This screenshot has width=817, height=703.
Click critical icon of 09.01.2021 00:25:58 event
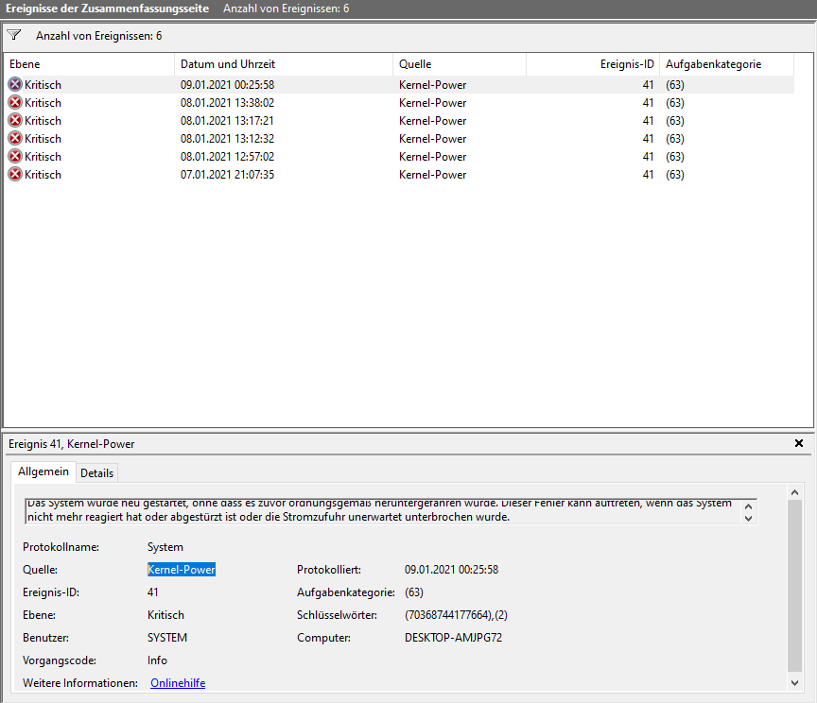click(15, 84)
